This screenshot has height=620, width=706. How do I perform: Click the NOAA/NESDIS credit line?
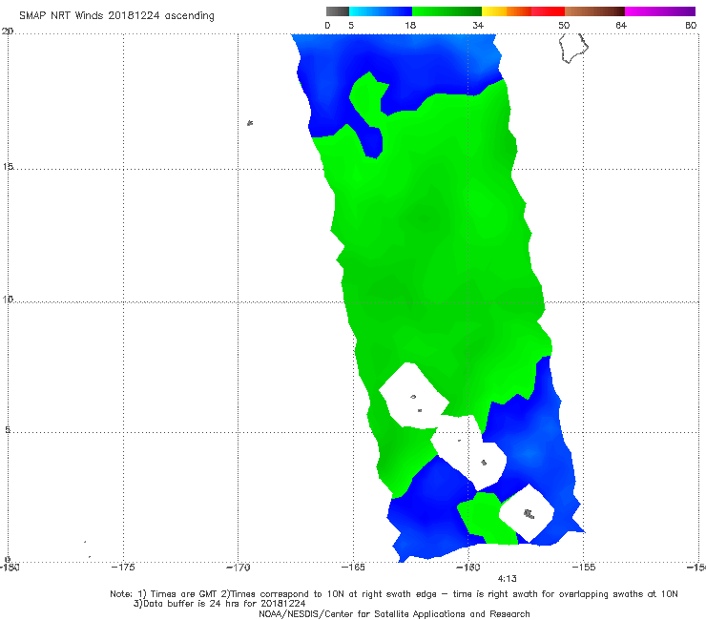tap(394, 614)
